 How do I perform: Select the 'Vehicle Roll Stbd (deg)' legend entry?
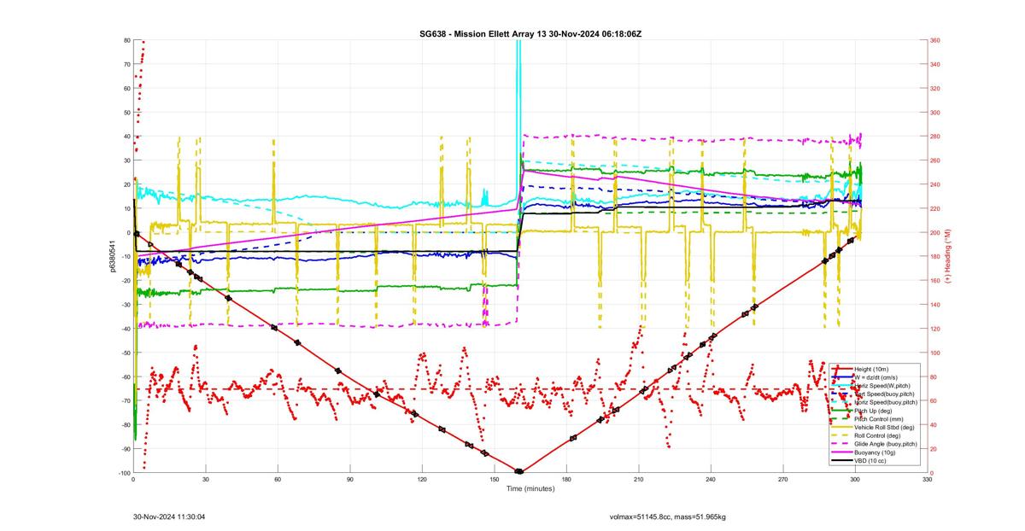(x=885, y=428)
